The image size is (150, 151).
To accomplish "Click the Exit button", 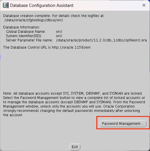I will [75, 147].
